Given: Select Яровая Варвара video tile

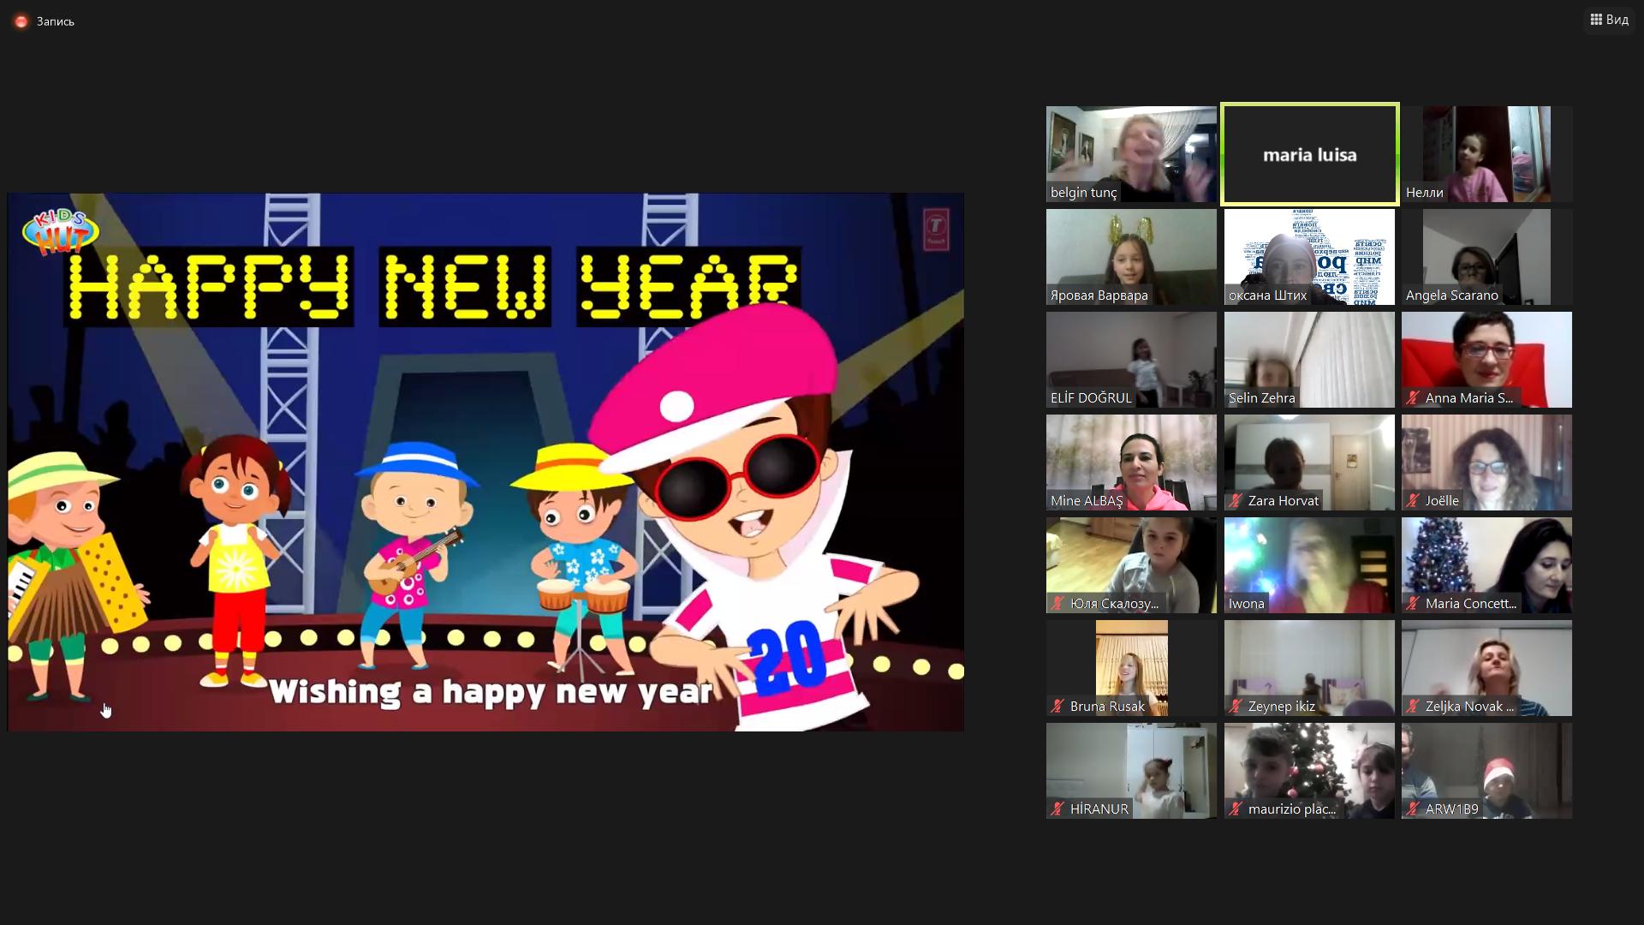Looking at the screenshot, I should pos(1131,257).
